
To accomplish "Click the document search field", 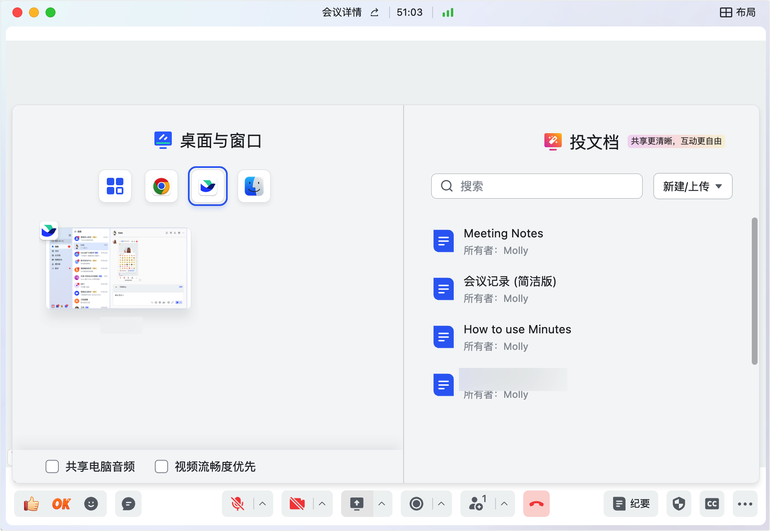I will 536,186.
